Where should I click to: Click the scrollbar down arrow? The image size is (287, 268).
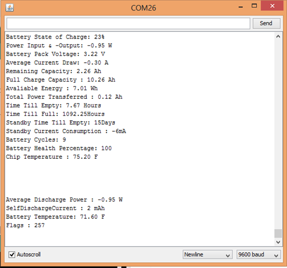278,242
